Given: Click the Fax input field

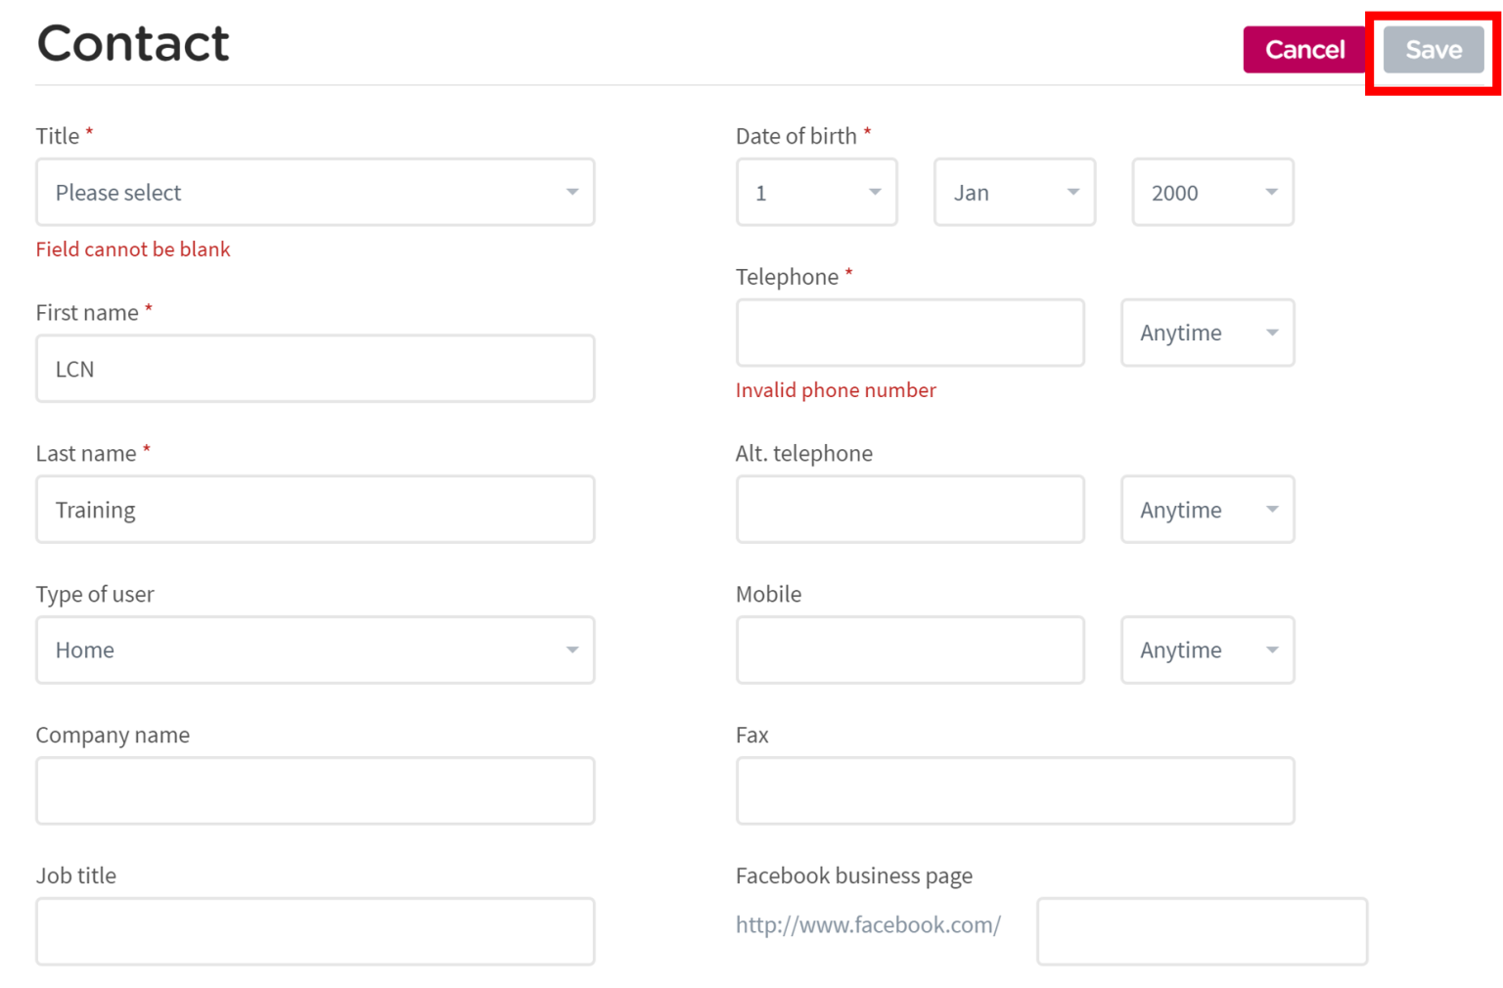Looking at the screenshot, I should click(1015, 790).
